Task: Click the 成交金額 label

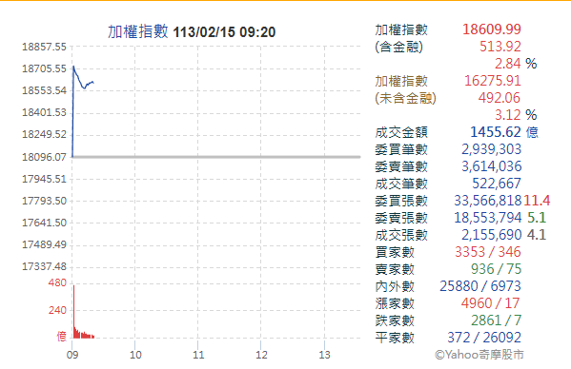Action: coord(401,132)
